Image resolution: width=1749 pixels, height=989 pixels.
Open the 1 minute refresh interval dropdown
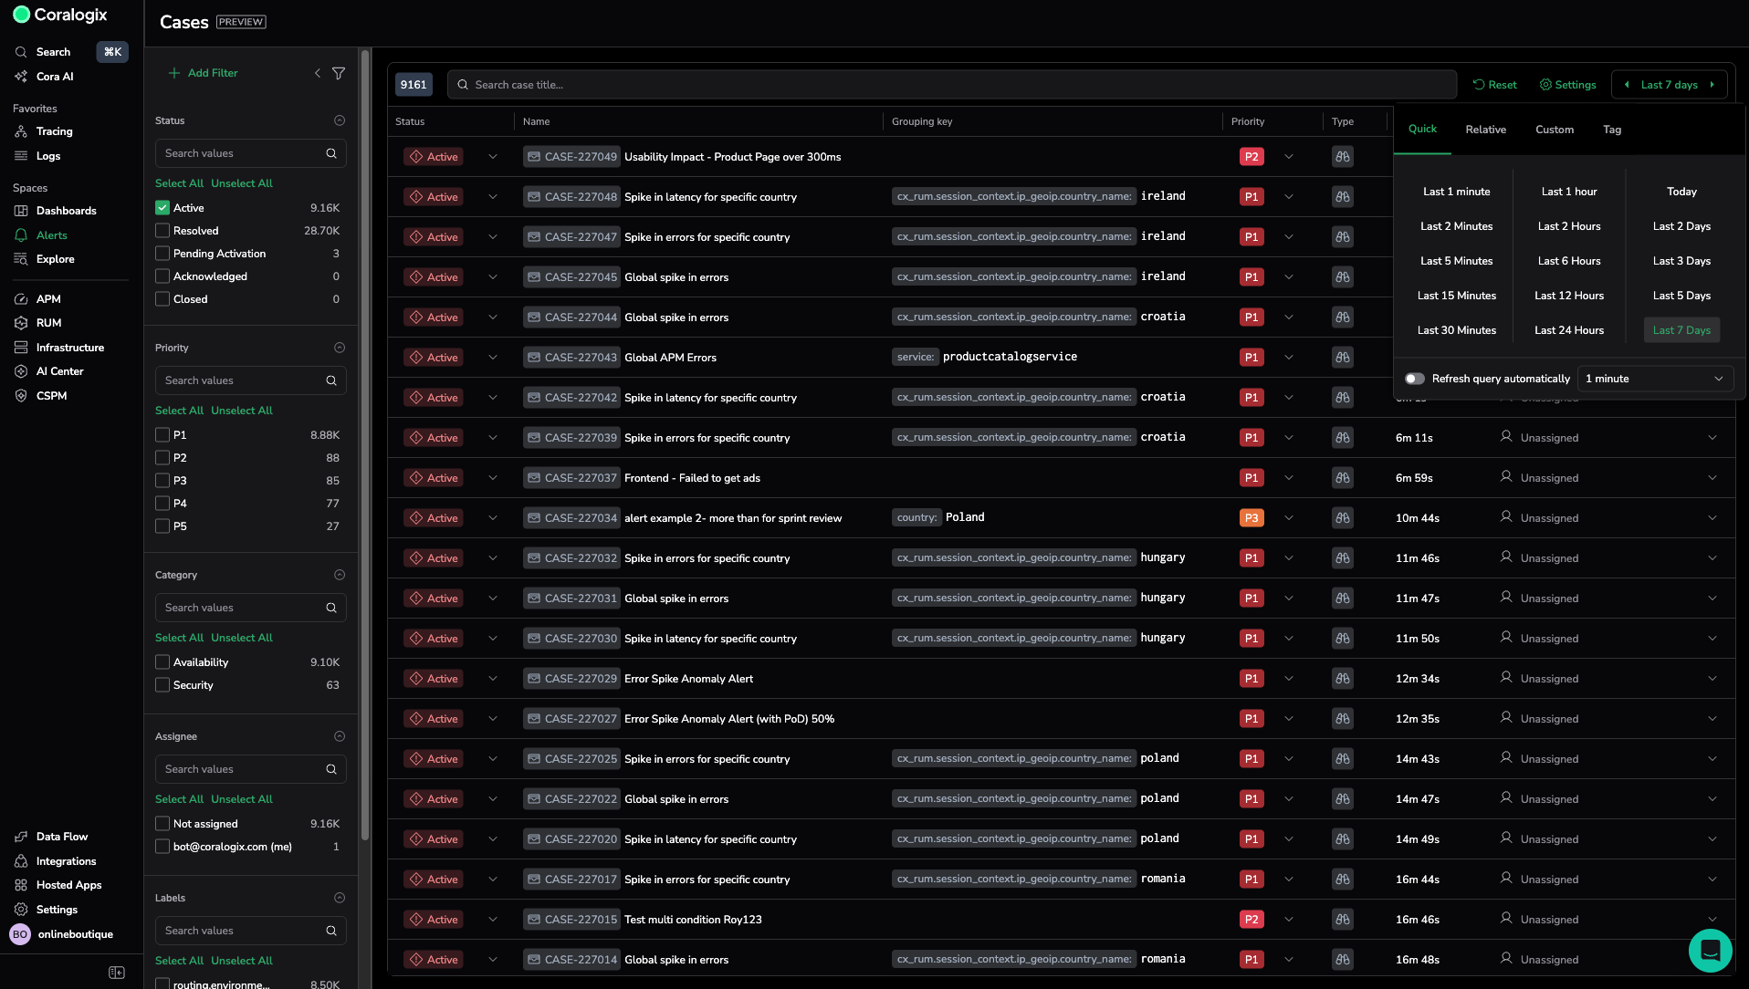(x=1654, y=379)
